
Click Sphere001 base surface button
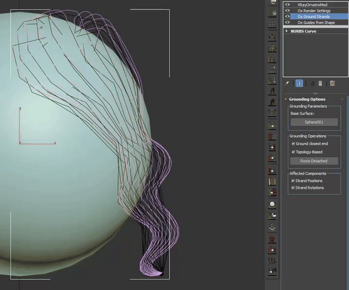coord(314,122)
